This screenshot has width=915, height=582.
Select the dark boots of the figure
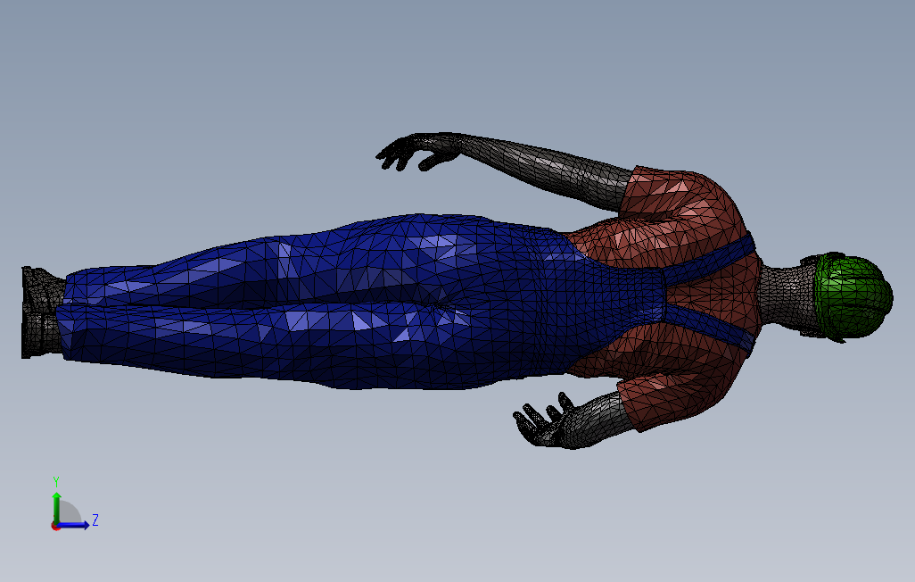click(x=42, y=312)
